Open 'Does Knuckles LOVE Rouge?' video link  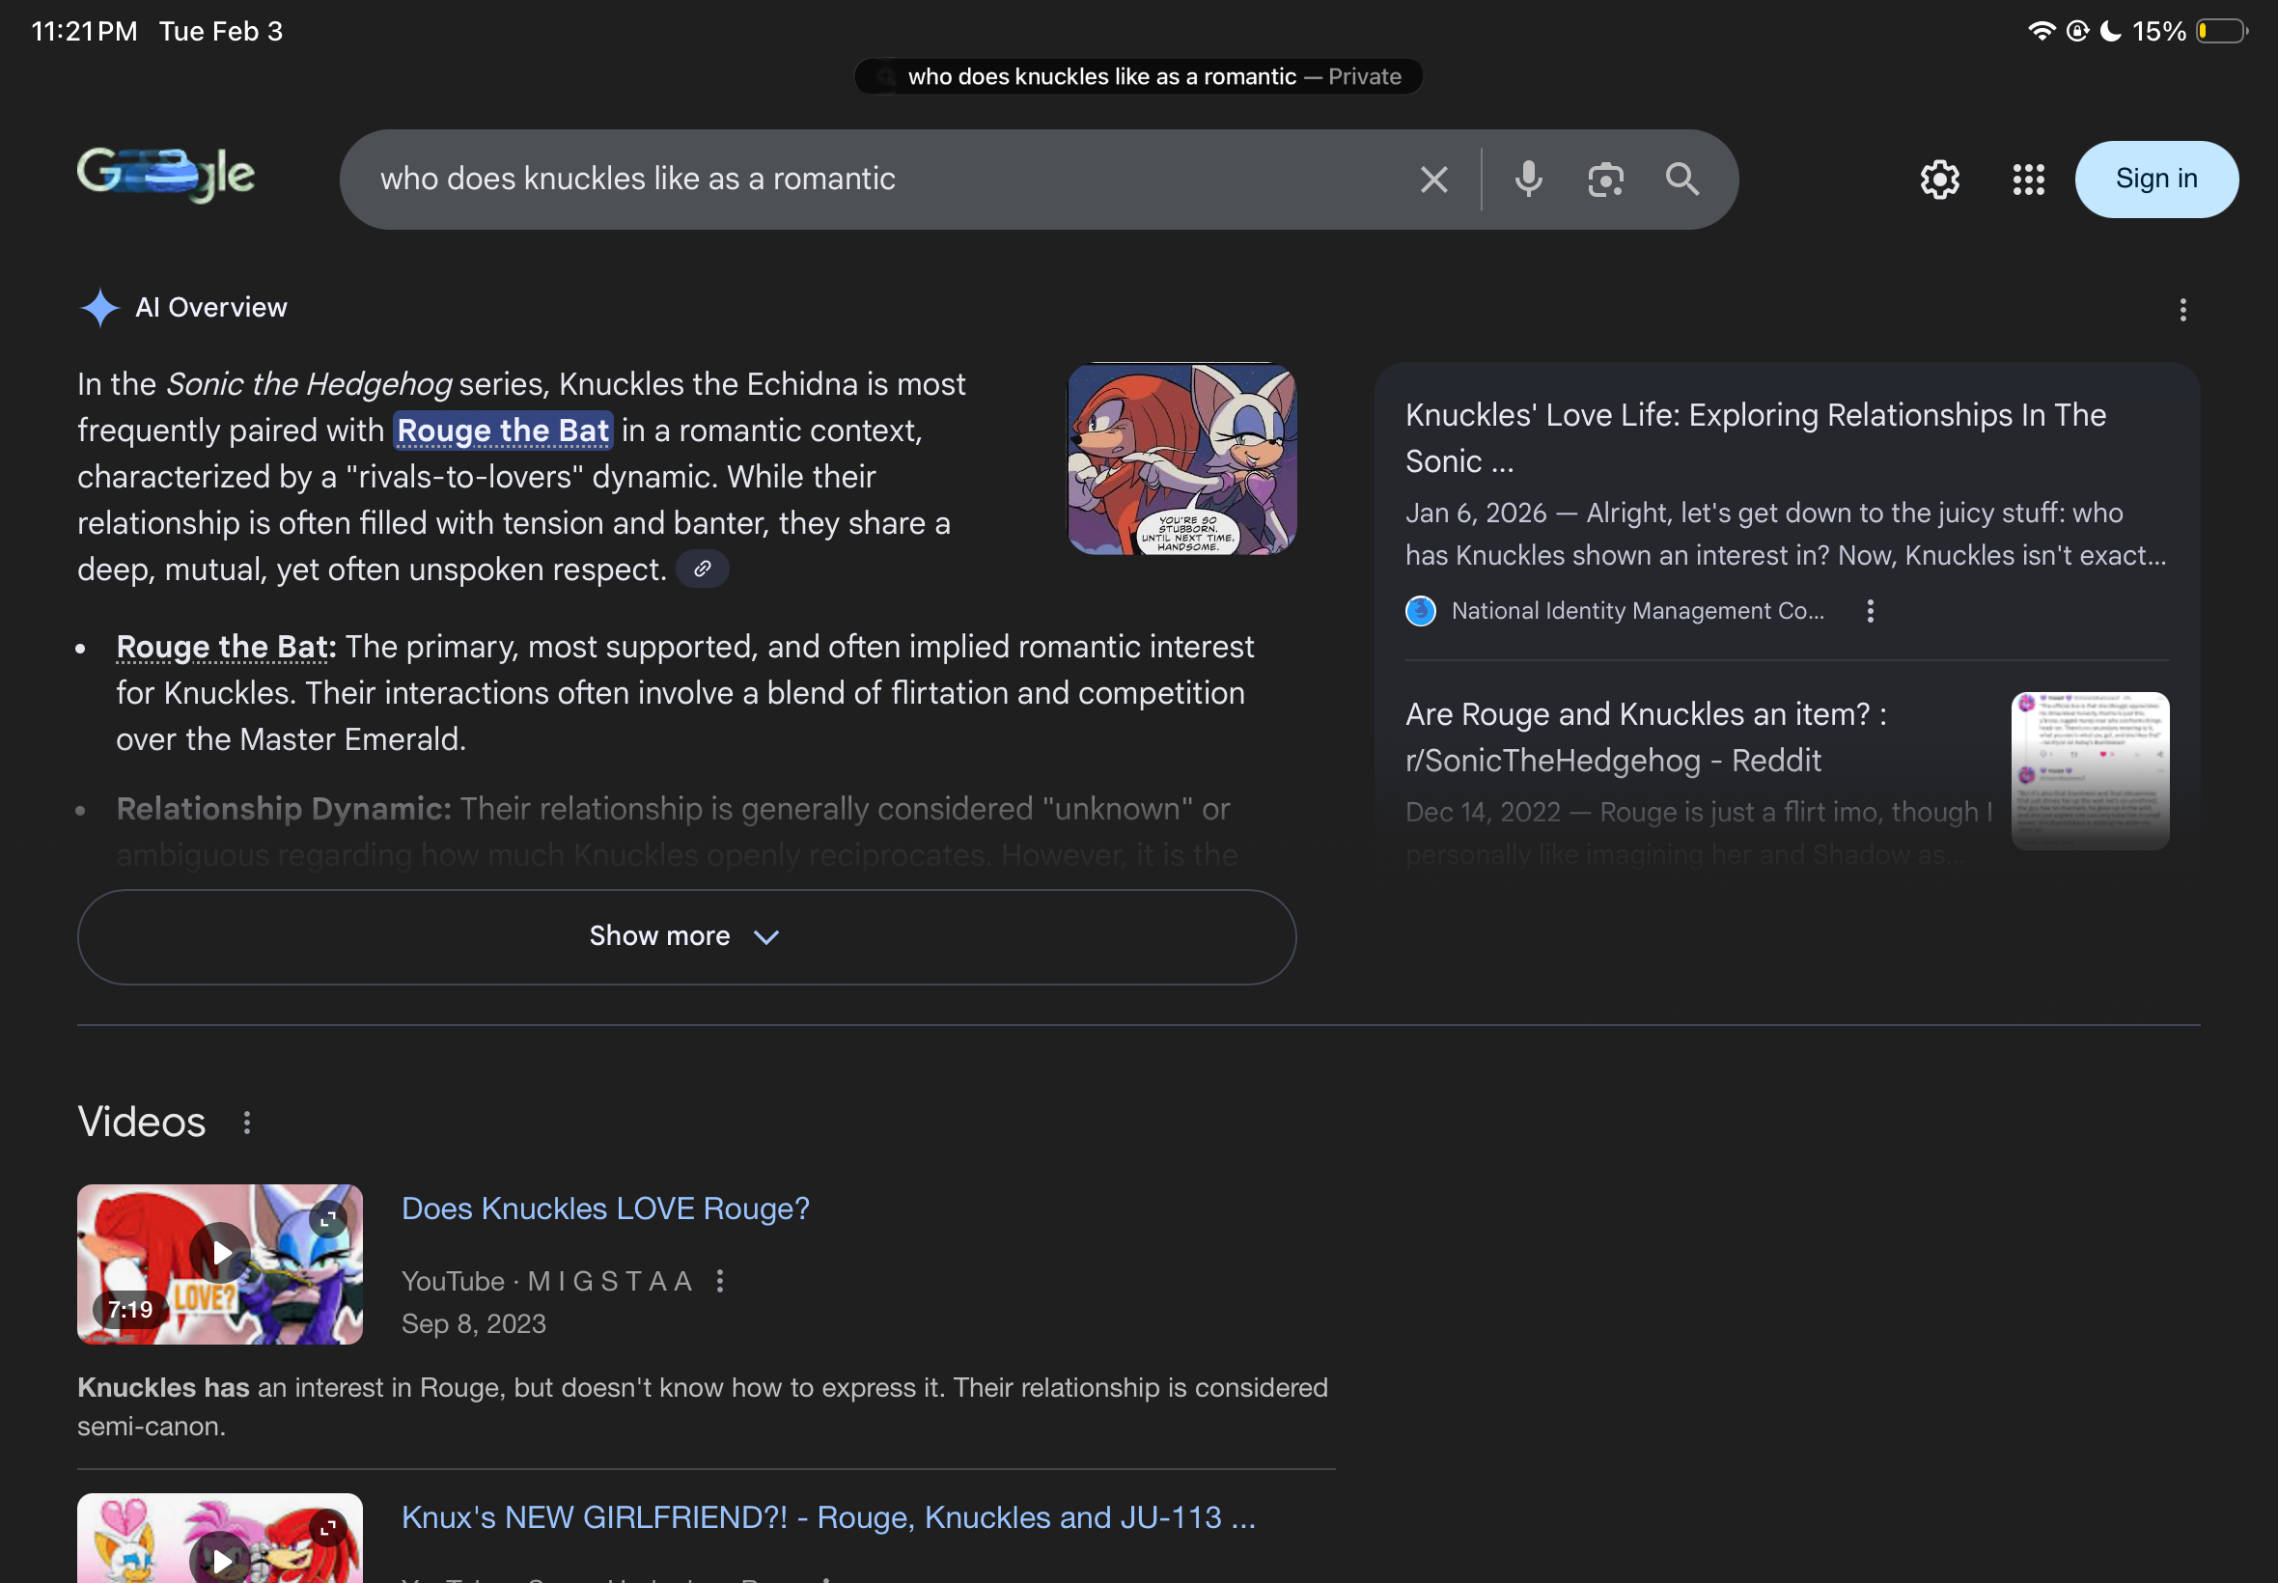click(x=605, y=1208)
